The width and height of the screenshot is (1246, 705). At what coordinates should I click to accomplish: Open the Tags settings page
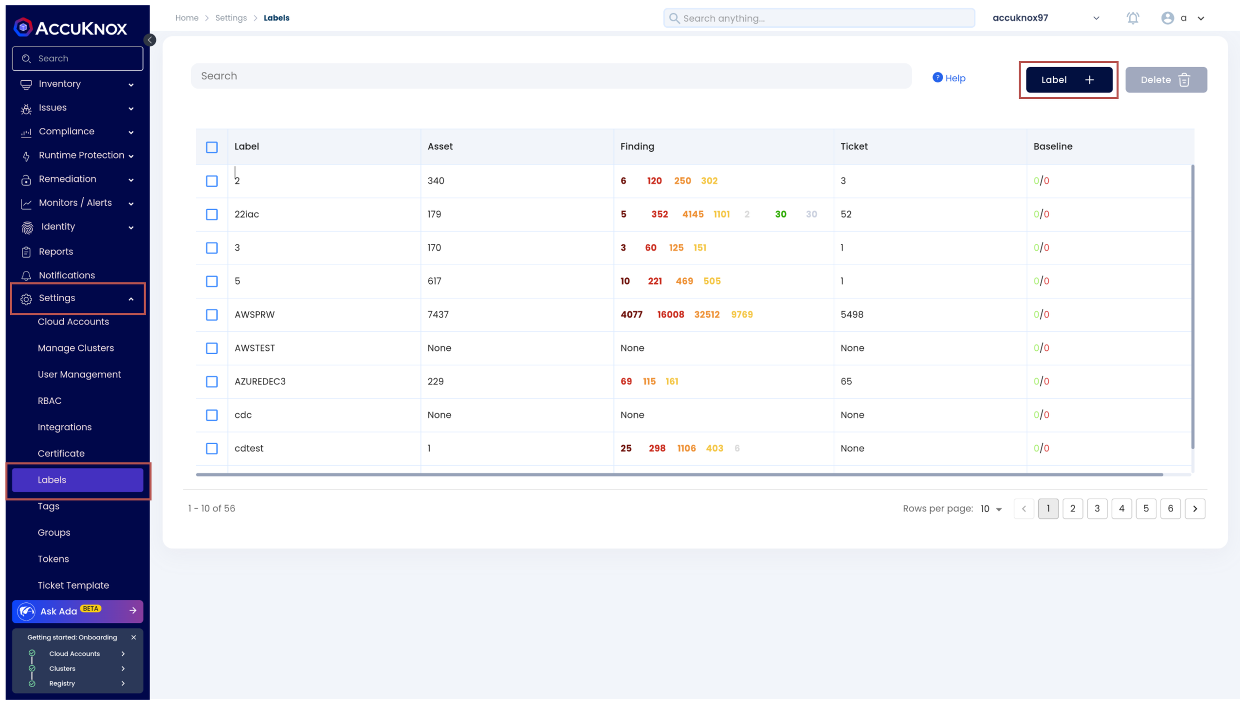coord(49,506)
